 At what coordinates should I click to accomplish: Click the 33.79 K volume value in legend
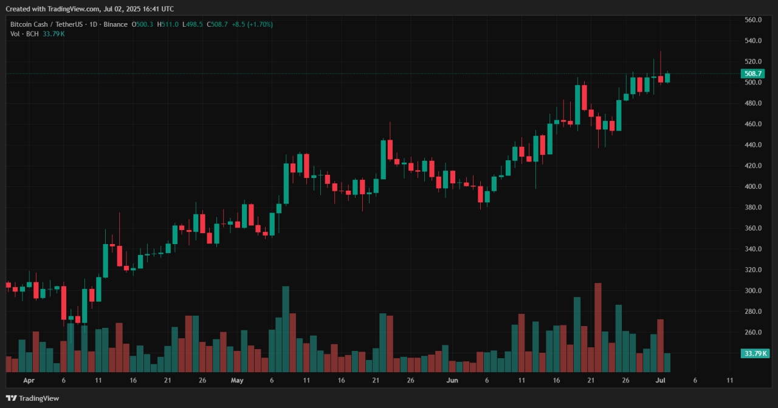tap(53, 34)
